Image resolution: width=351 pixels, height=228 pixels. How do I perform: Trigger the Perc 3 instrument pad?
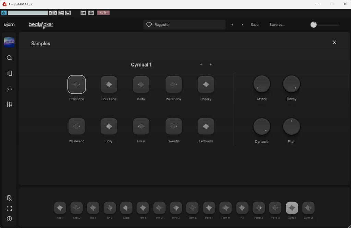275,208
